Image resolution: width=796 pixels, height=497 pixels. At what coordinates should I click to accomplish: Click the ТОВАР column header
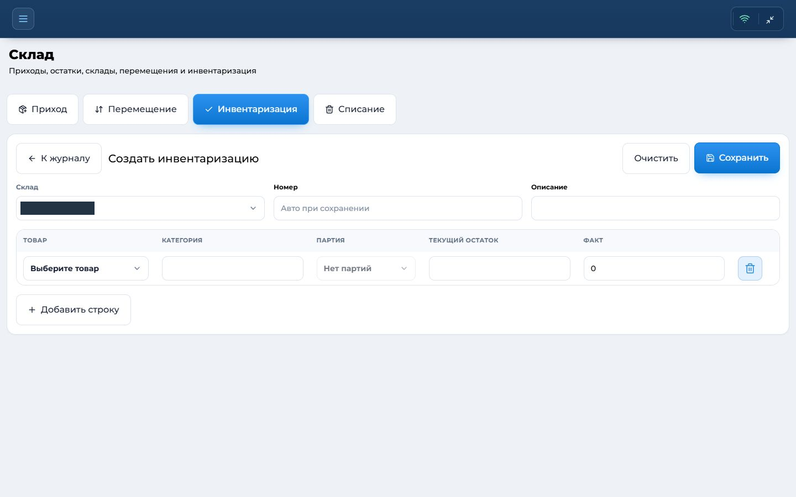(x=35, y=240)
